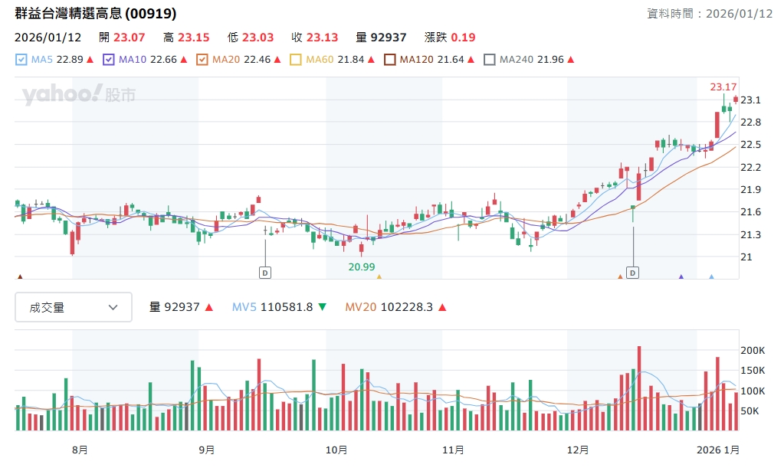
Task: Click the 20.99 low price label
Action: coord(362,267)
